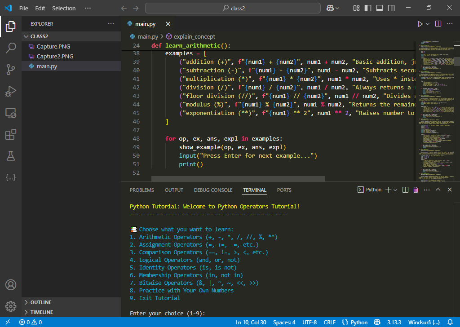
Task: Open notifications bell in status bar
Action: (450, 322)
